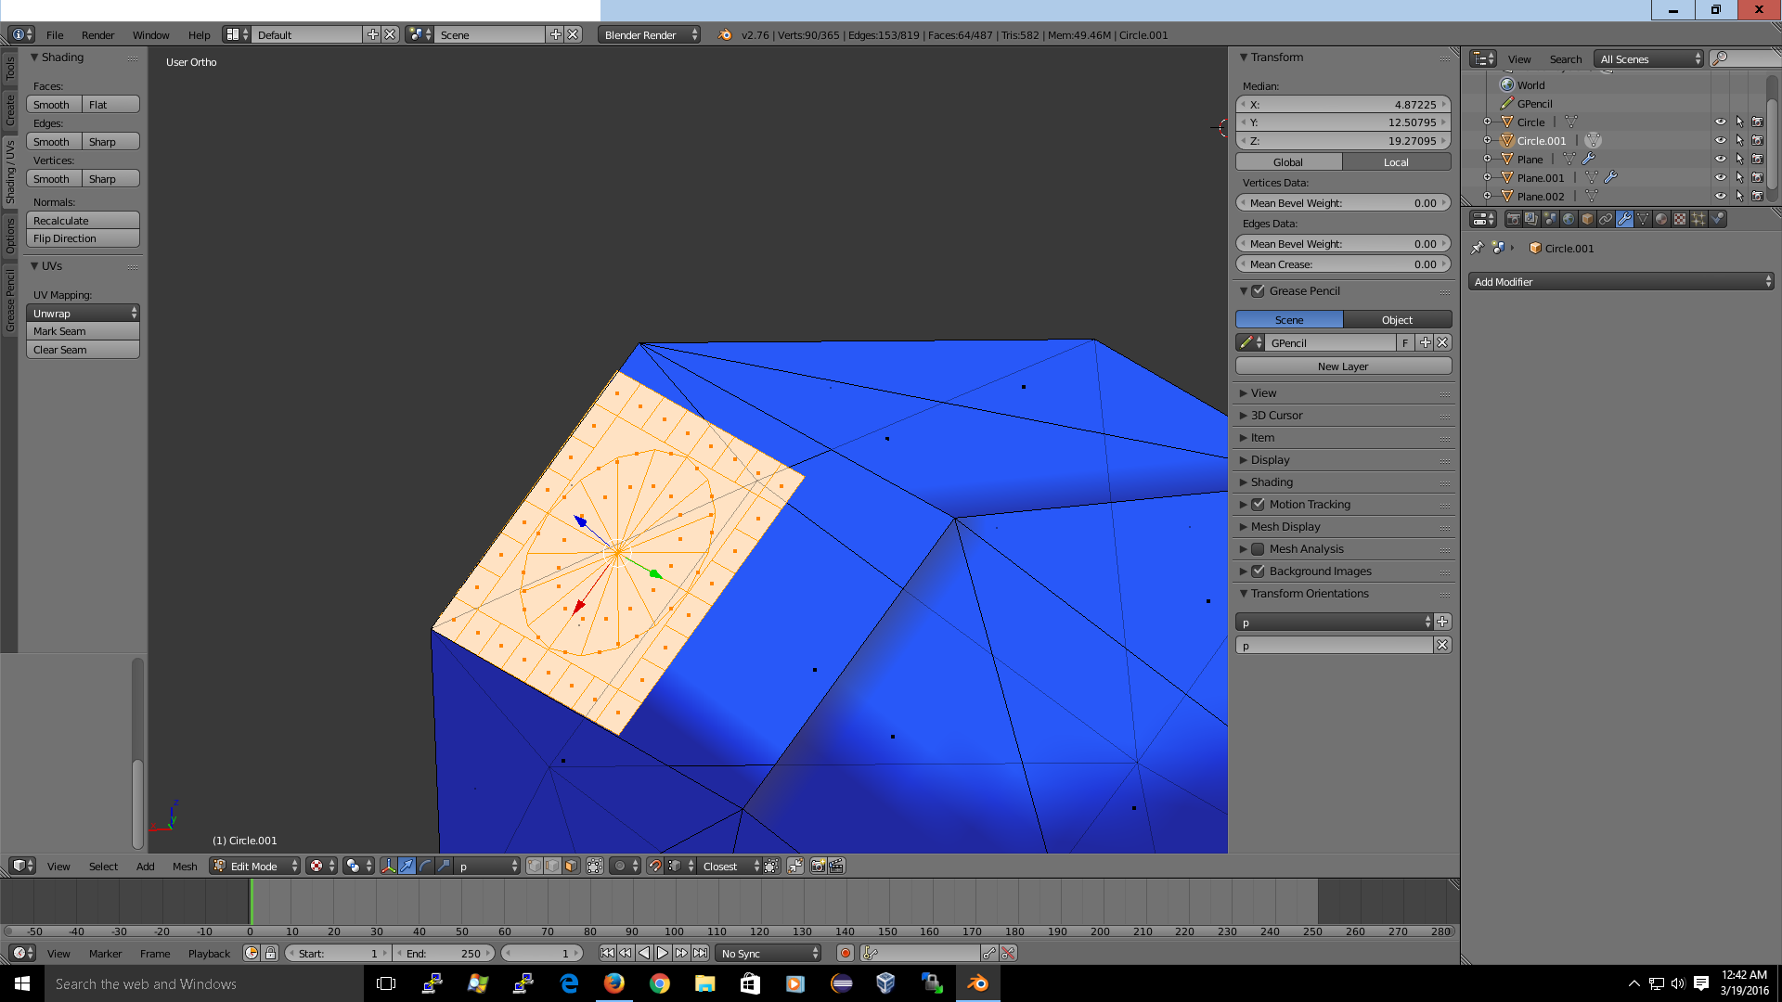Hide Plane.001 with its eye icon
Screen dimensions: 1782x1002
coord(1720,177)
